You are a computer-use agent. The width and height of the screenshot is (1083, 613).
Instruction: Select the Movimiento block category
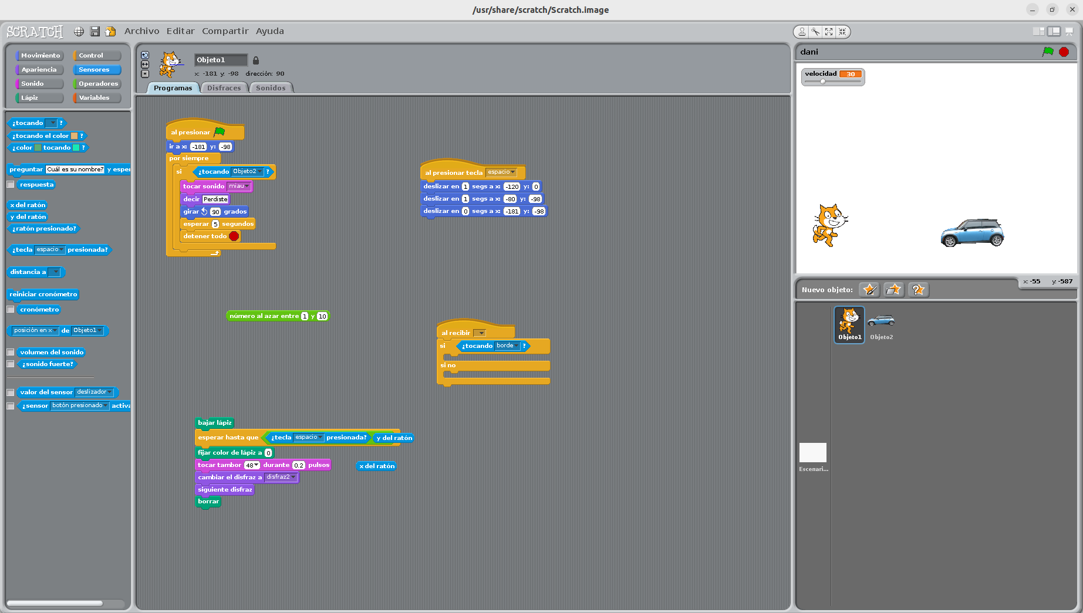click(x=39, y=55)
